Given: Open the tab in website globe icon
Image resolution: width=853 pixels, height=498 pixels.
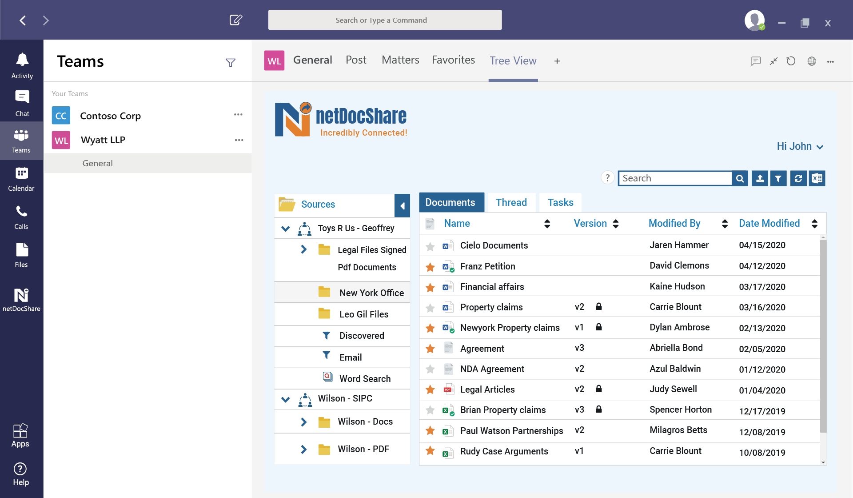Looking at the screenshot, I should [812, 61].
